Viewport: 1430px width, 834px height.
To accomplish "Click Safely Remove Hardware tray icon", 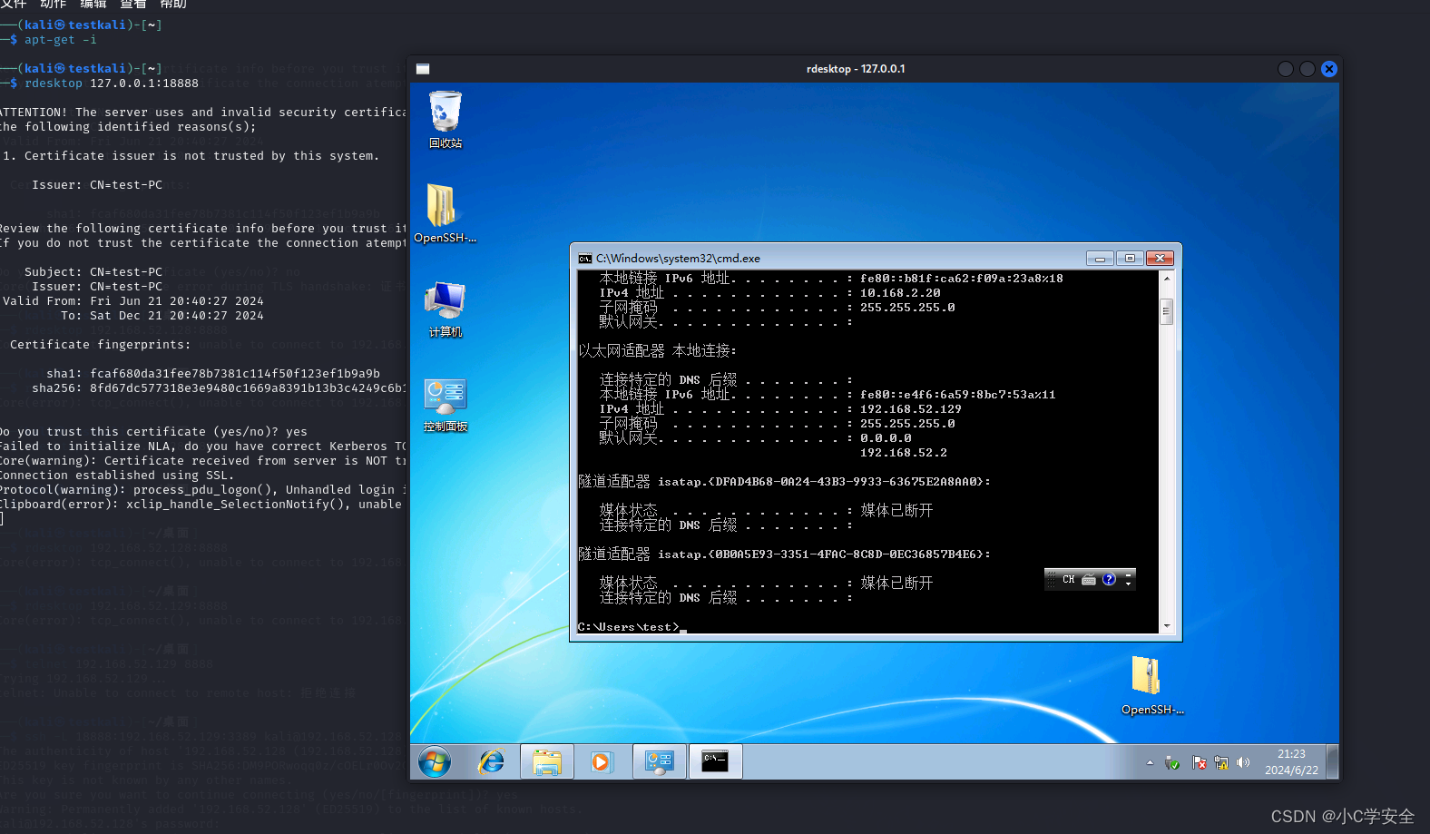I will click(1172, 763).
